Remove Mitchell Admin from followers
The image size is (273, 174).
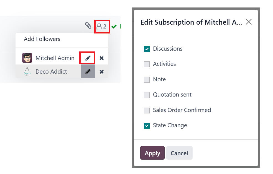pyautogui.click(x=102, y=58)
